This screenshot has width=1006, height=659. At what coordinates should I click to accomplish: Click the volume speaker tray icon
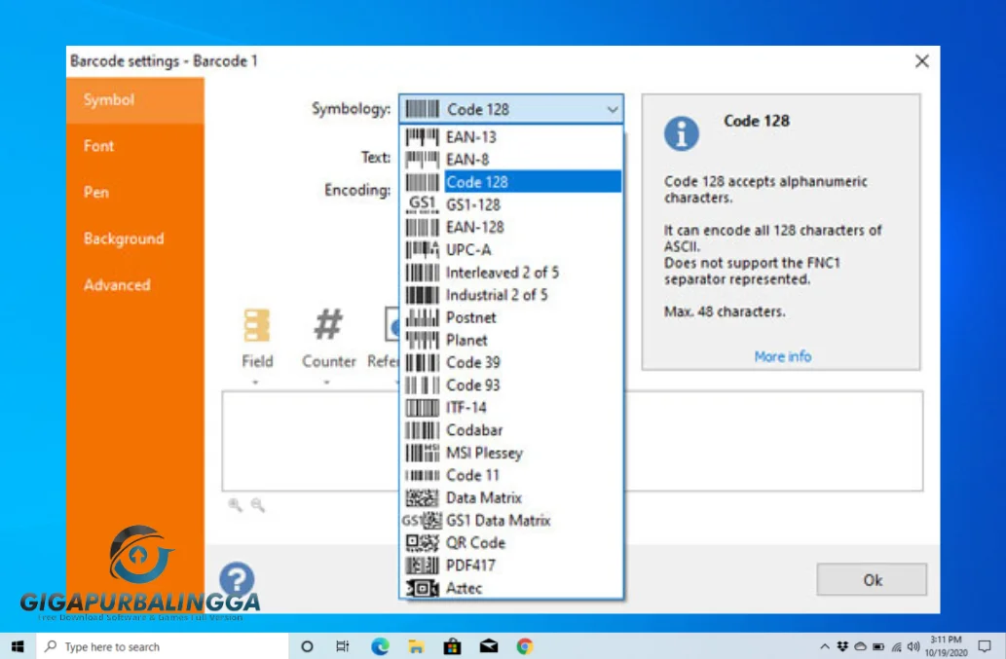point(913,646)
